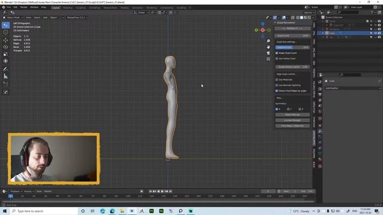Open the World properties tab icon

coord(320,112)
